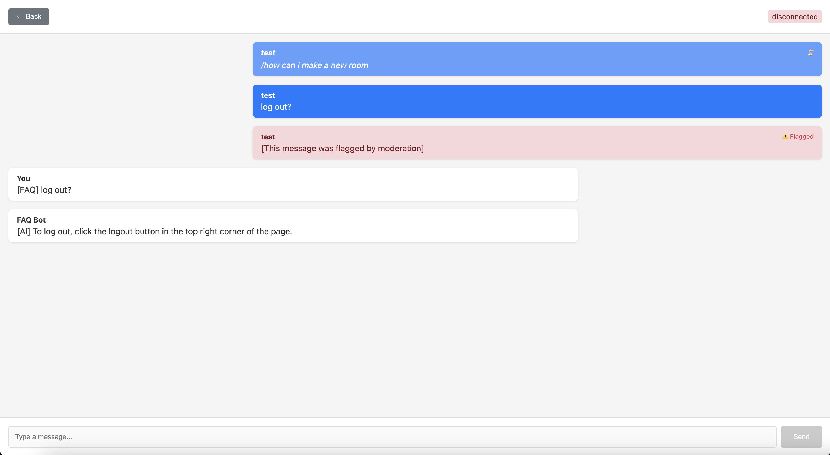Select the '/how can i make a new room' text
Image resolution: width=830 pixels, height=455 pixels.
tap(315, 65)
